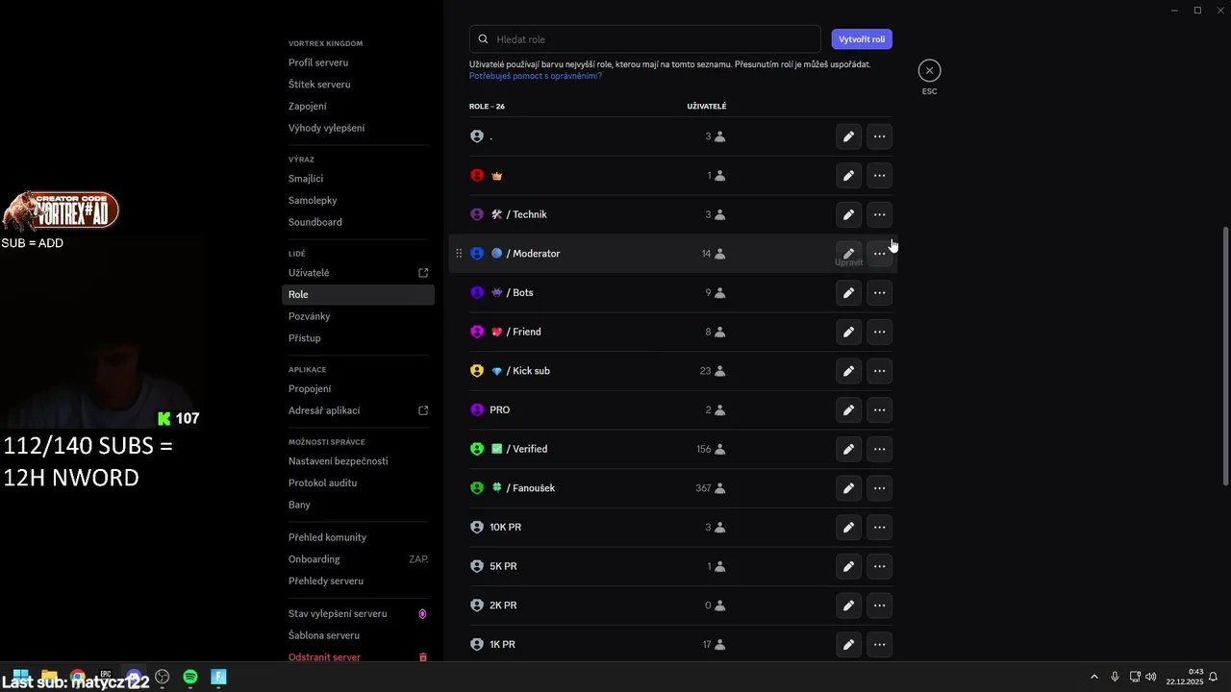
Task: Click the boost gem icon beside Stav vylepšení serveru
Action: tap(423, 613)
